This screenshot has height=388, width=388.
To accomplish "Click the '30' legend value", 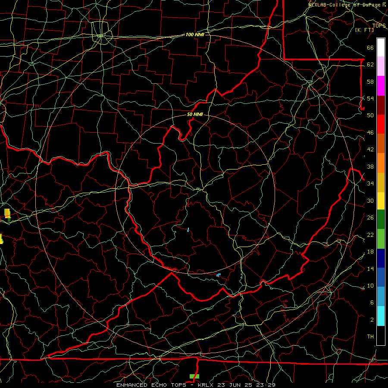I will point(370,200).
